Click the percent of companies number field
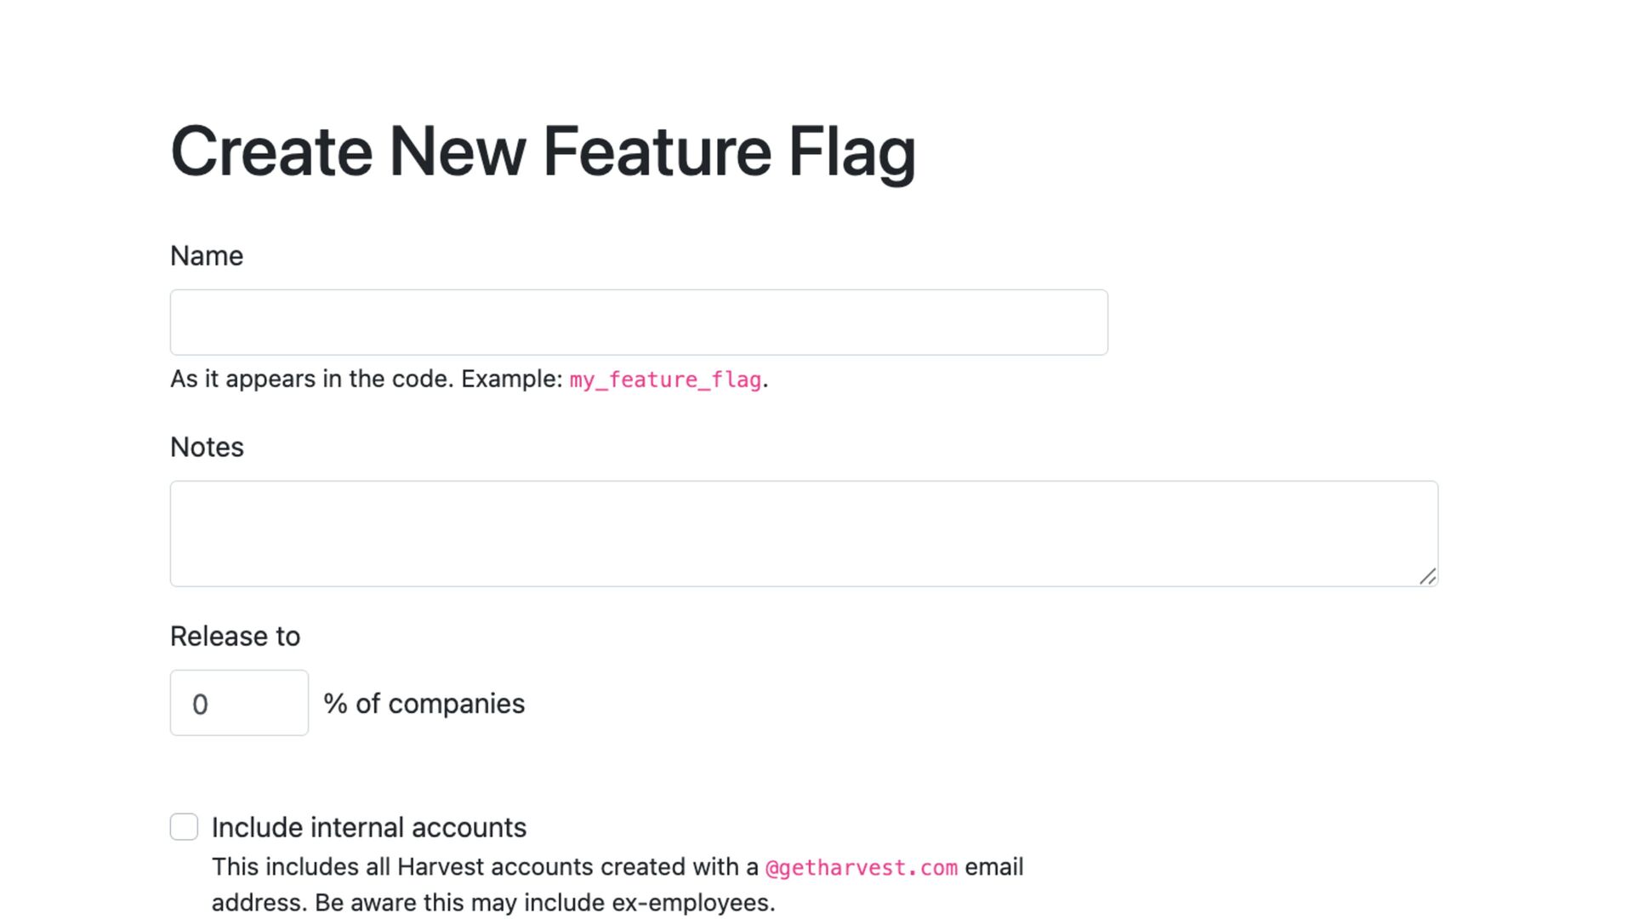Viewport: 1633px width, 919px height. (x=239, y=703)
